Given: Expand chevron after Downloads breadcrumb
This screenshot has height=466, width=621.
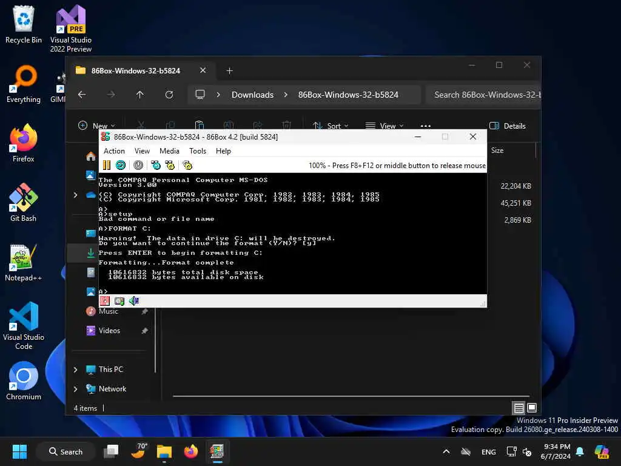Looking at the screenshot, I should (286, 95).
